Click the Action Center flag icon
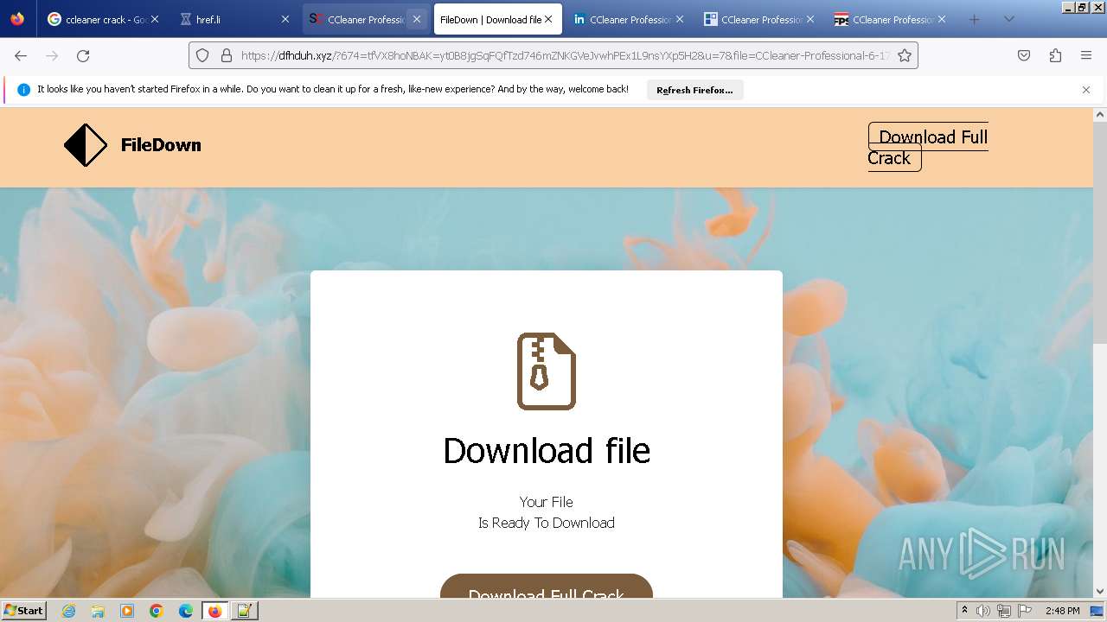Image resolution: width=1107 pixels, height=622 pixels. [x=1025, y=611]
